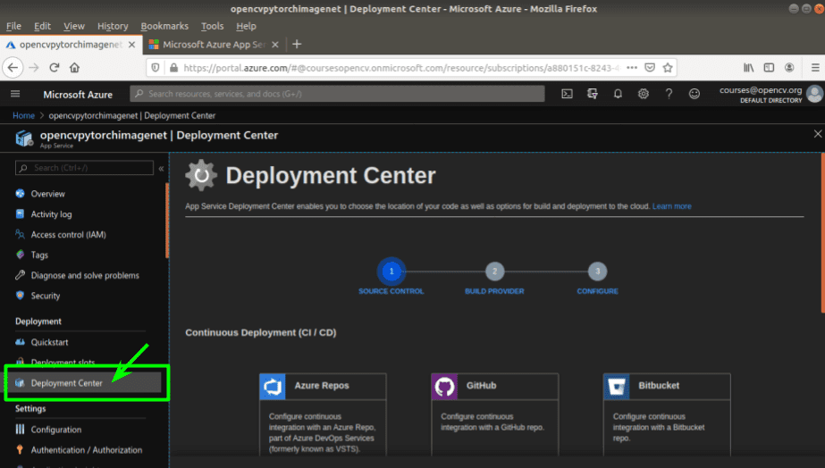This screenshot has width=825, height=468.
Task: Choose the Bitbucket source card
Action: pos(667,414)
